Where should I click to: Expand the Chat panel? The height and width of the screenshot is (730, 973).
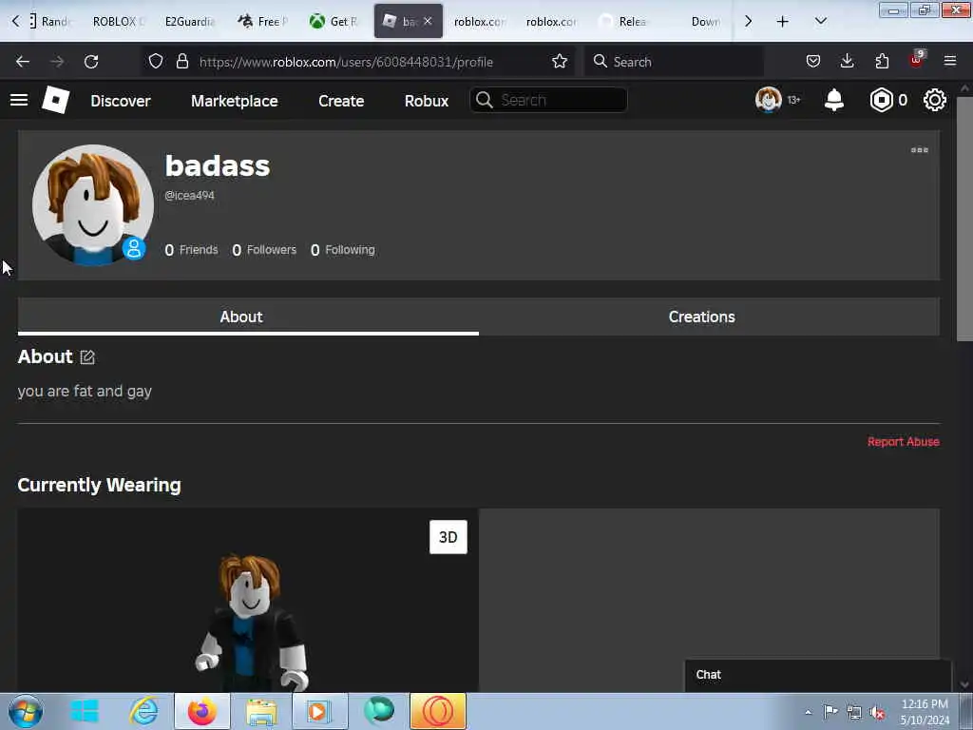point(818,675)
